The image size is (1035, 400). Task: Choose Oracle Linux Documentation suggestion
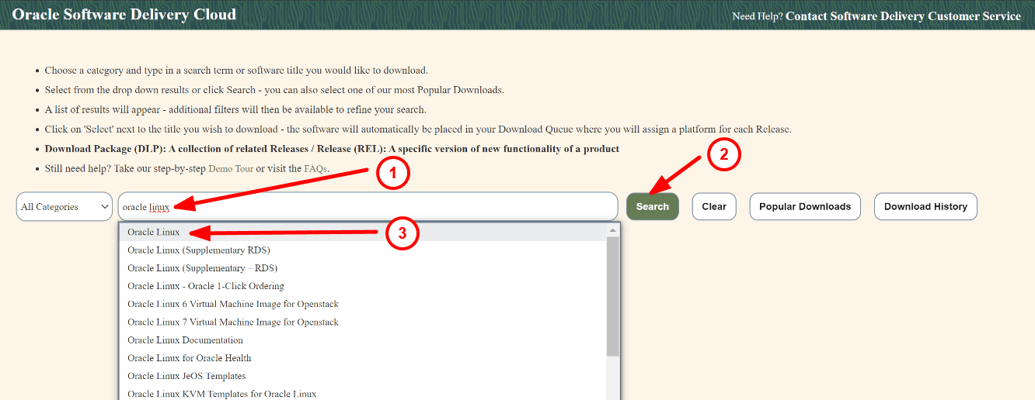[x=185, y=340]
